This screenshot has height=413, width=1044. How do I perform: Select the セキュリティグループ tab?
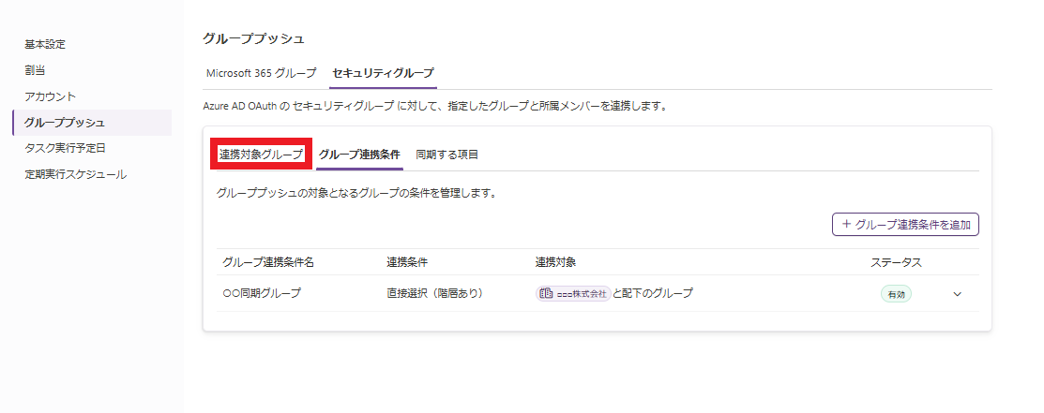coord(383,72)
